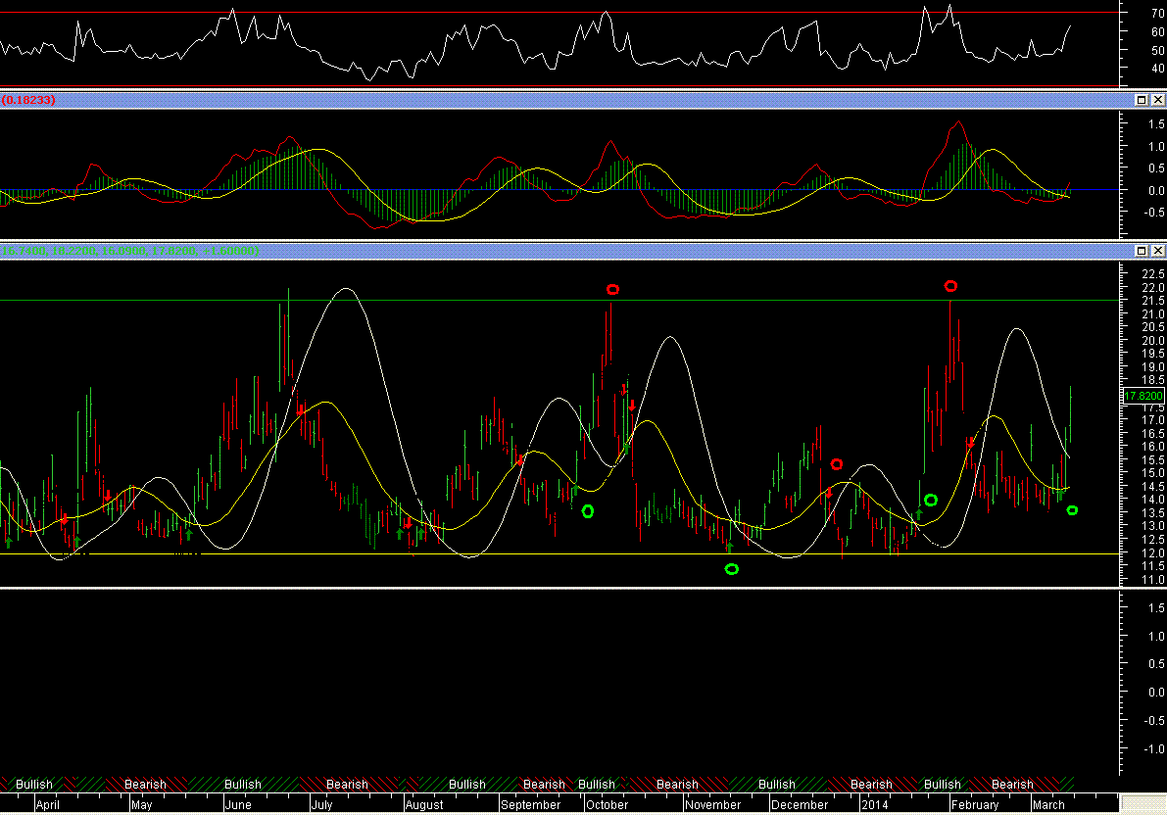Screen dimensions: 1167x815
Task: Click the May label on date axis
Action: pyautogui.click(x=141, y=804)
